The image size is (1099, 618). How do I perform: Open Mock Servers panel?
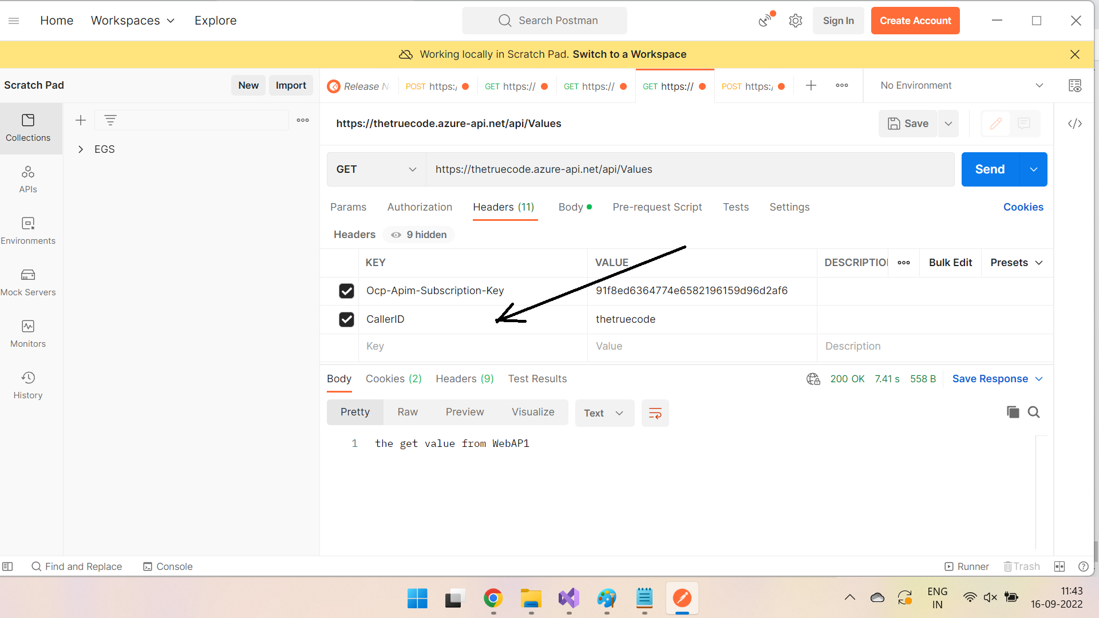(29, 282)
